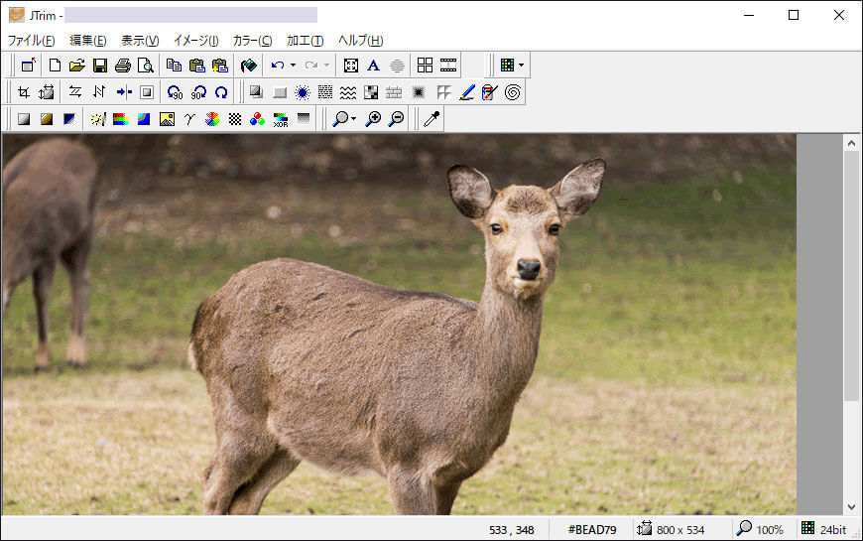The width and height of the screenshot is (863, 541).
Task: Click the text insert 'A' icon
Action: coord(373,66)
